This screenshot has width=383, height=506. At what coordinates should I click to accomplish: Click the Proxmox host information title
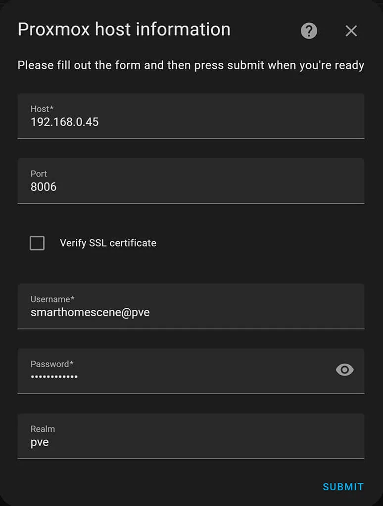coord(124,29)
